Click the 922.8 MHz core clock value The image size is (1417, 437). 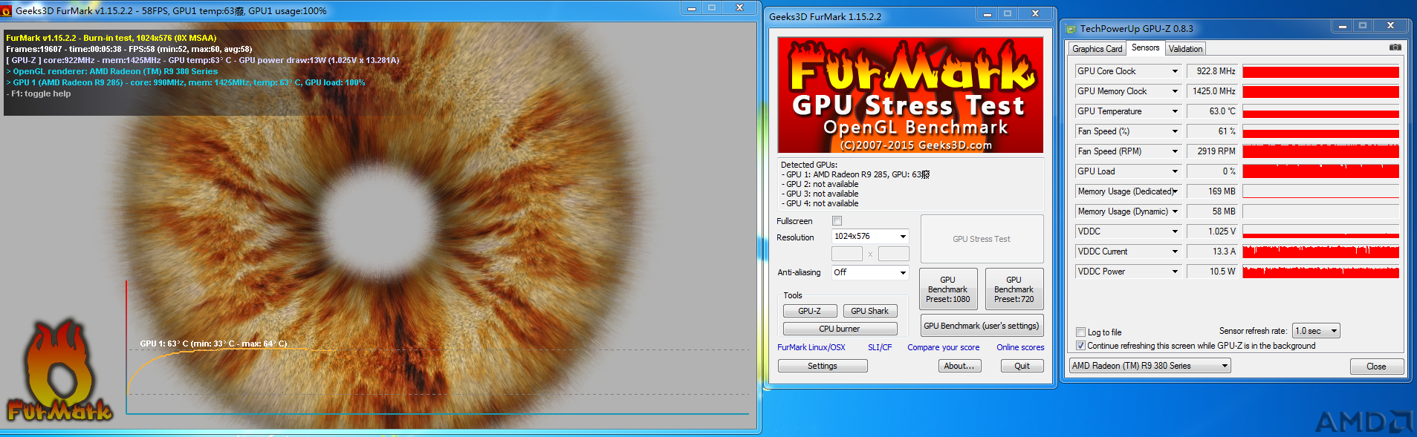[x=1213, y=71]
